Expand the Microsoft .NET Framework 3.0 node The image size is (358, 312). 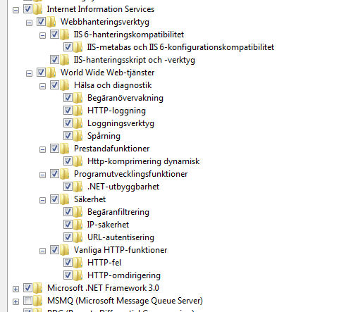tap(16, 289)
